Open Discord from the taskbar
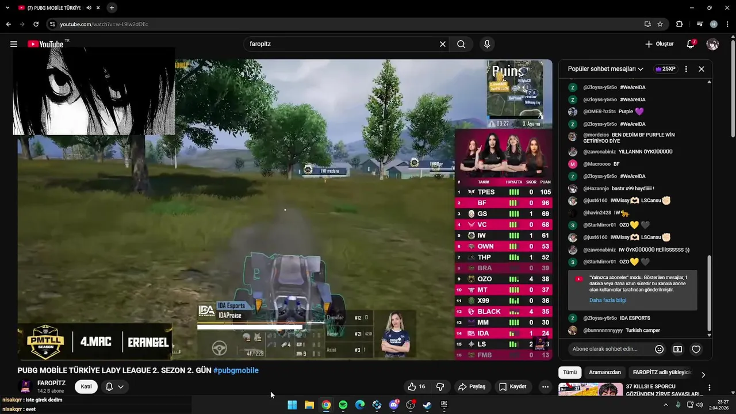 pos(394,405)
